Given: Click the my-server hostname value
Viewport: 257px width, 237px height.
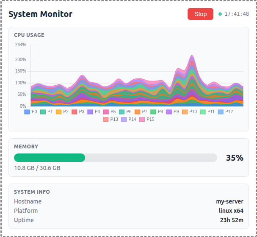Looking at the screenshot, I should click(230, 201).
